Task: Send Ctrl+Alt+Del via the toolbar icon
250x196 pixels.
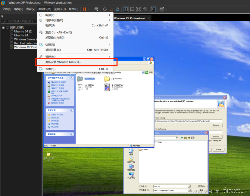Action: click(96, 9)
